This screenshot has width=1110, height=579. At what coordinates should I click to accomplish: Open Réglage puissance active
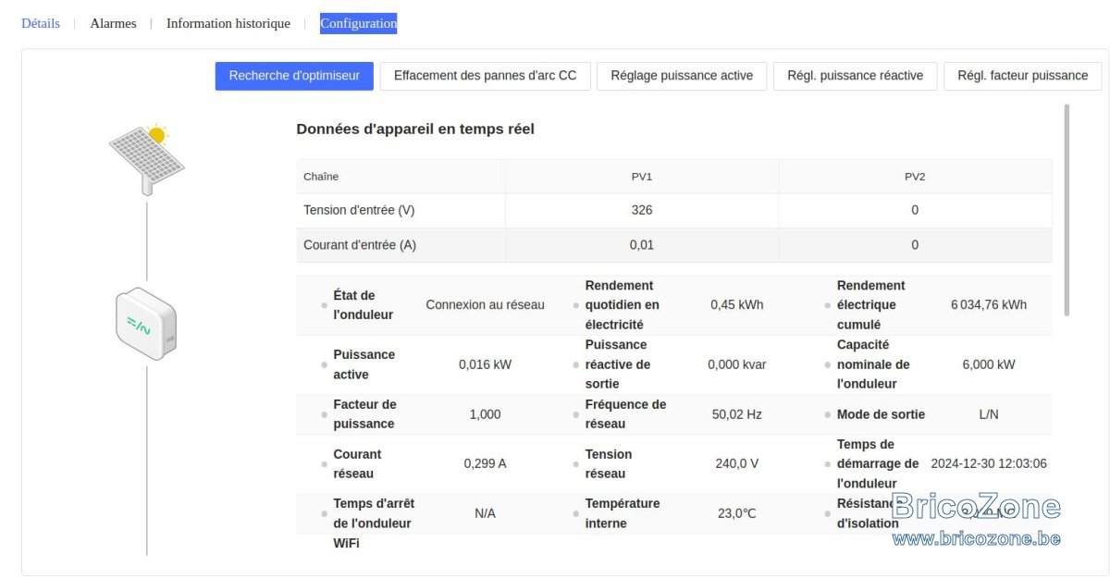click(682, 76)
